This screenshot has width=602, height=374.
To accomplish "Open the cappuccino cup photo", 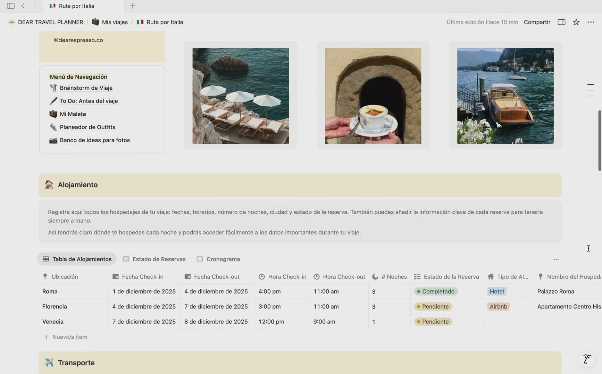I will click(373, 96).
